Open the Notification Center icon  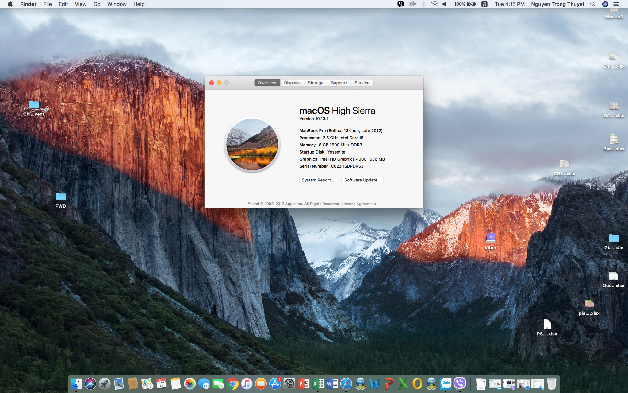click(616, 4)
